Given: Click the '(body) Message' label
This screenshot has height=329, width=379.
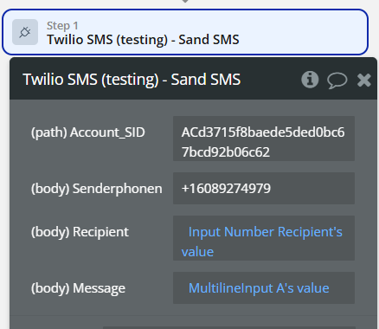Looking at the screenshot, I should (78, 288).
